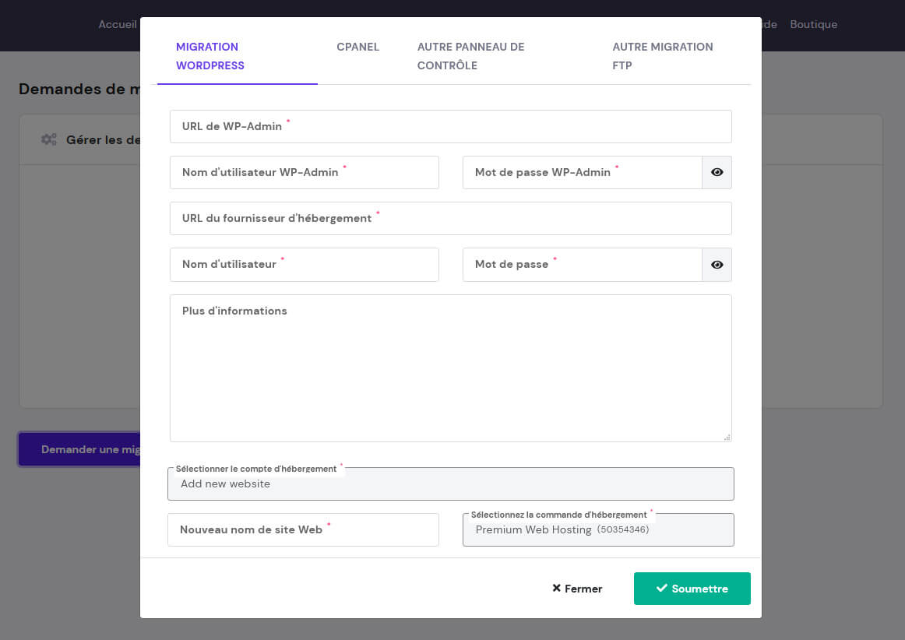Viewport: 905px width, 640px height.
Task: Switch to the Migration WordPress tab
Action: (x=238, y=56)
